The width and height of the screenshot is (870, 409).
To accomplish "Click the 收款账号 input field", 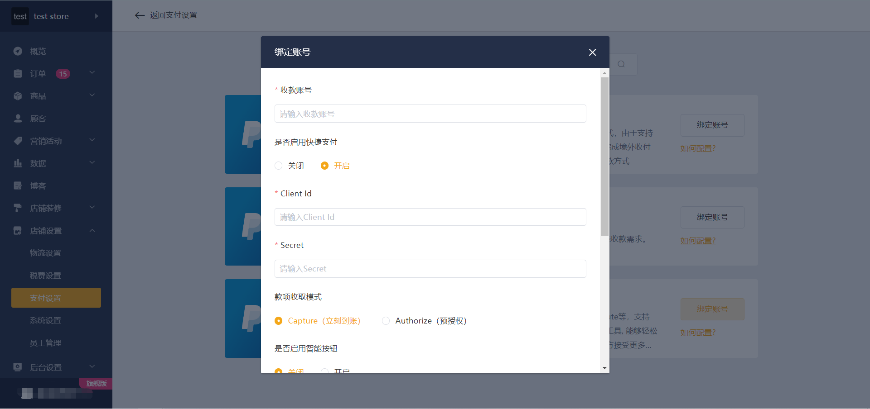I will click(430, 114).
